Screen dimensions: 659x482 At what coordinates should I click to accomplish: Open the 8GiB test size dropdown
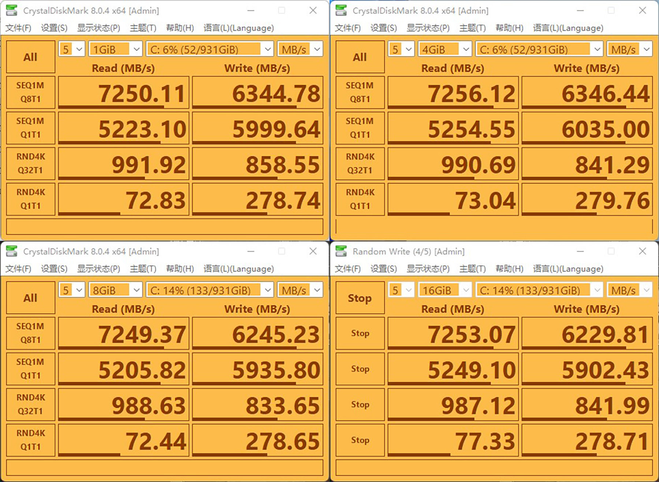click(115, 290)
